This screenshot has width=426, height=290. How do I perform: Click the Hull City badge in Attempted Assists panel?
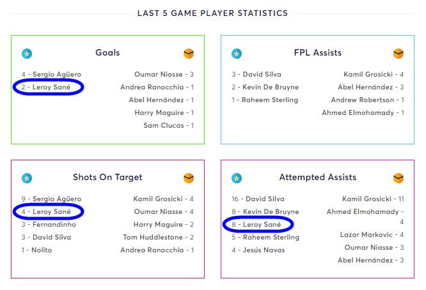398,178
